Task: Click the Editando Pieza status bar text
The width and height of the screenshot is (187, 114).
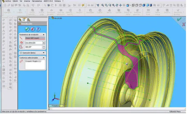Action: 175,111
